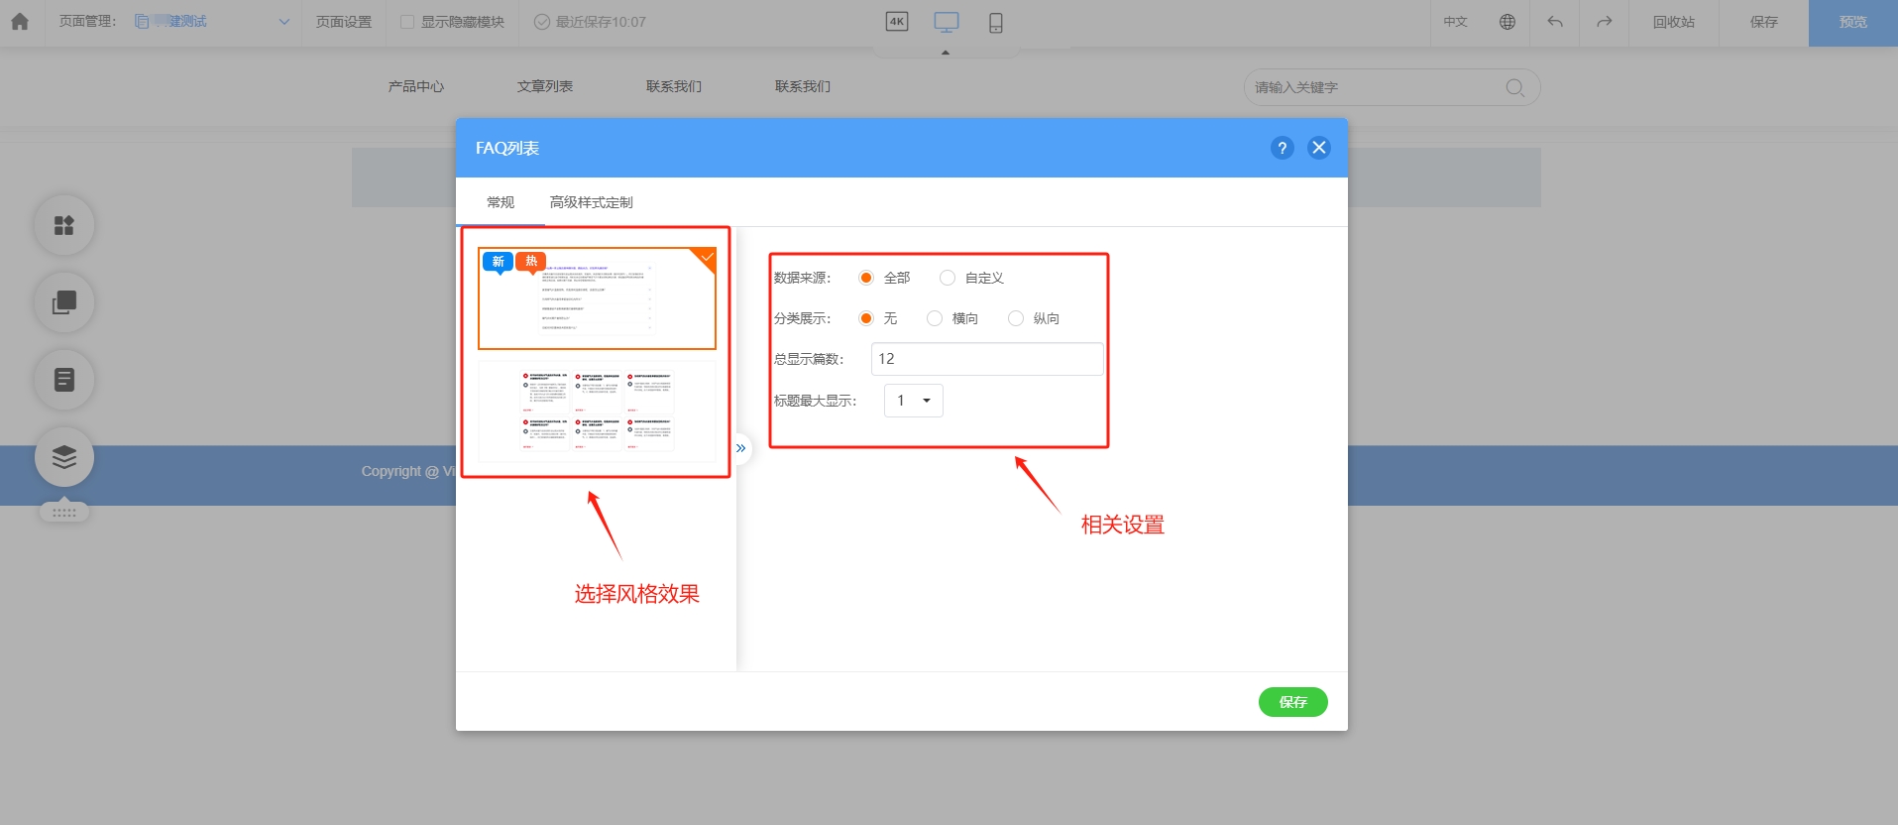This screenshot has width=1898, height=825.
Task: Click 保存 in top toolbar
Action: (x=1764, y=22)
